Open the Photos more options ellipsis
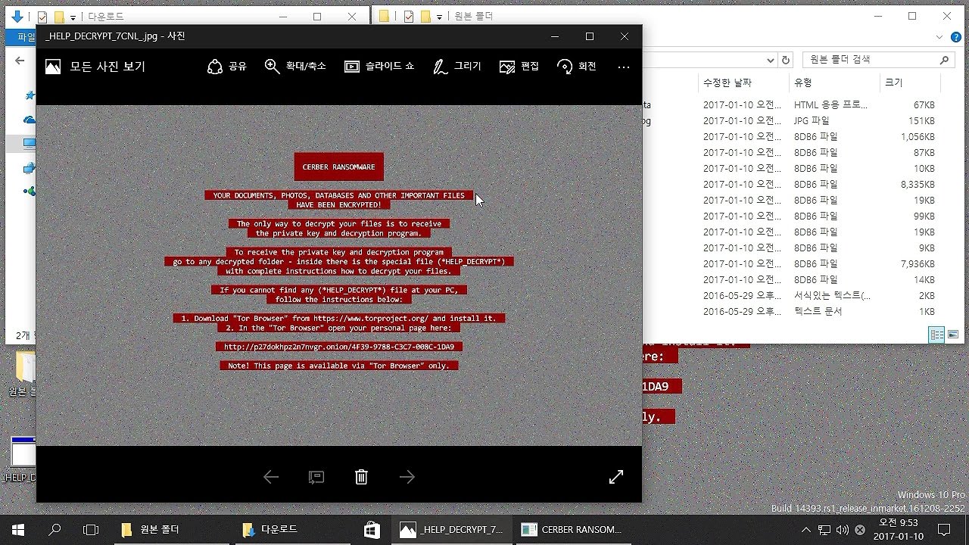This screenshot has width=969, height=545. click(x=624, y=67)
